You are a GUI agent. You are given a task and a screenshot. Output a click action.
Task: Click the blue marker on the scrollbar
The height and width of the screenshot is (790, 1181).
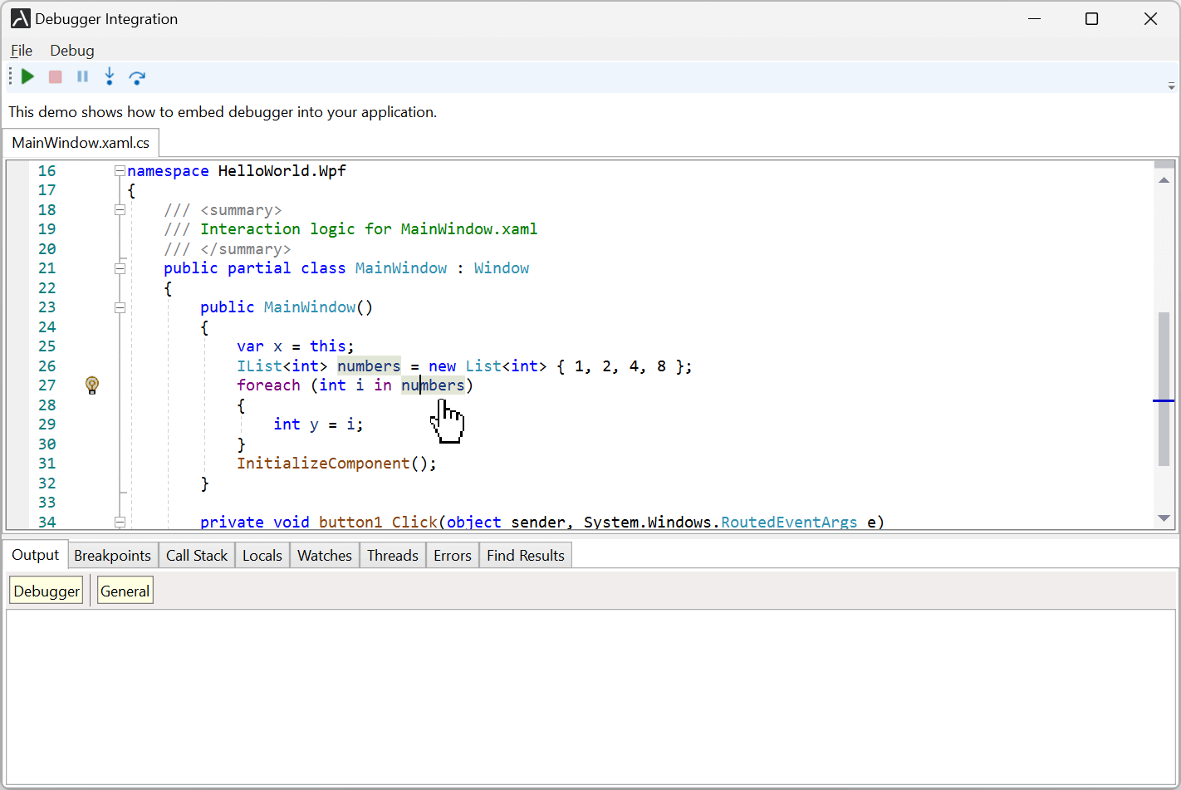(x=1164, y=400)
